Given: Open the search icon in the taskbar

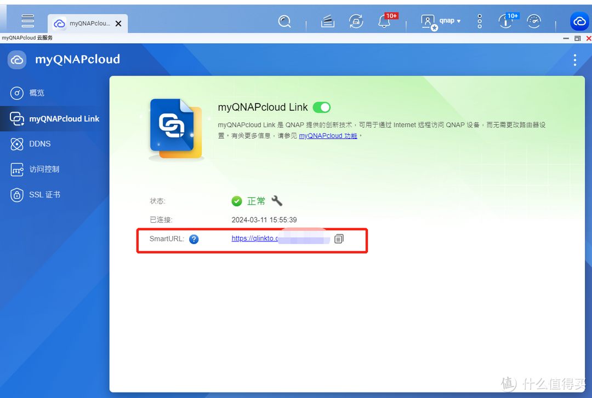Looking at the screenshot, I should pos(284,21).
